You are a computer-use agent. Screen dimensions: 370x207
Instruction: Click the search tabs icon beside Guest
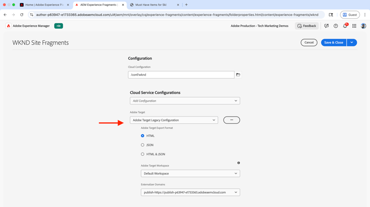(x=331, y=15)
